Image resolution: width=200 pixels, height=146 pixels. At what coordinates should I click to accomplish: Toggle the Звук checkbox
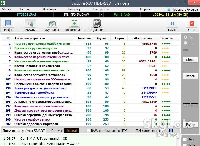click(x=185, y=139)
